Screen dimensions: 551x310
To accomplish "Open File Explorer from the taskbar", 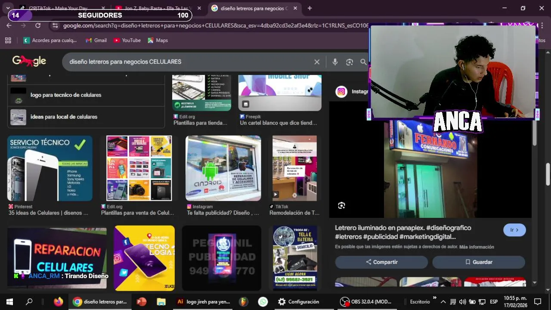I will 161,302.
